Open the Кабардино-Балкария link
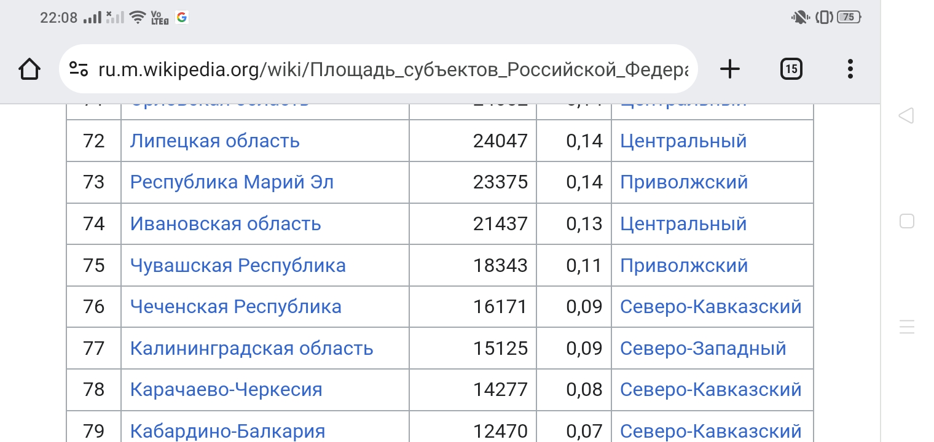The height and width of the screenshot is (442, 934). (x=227, y=431)
